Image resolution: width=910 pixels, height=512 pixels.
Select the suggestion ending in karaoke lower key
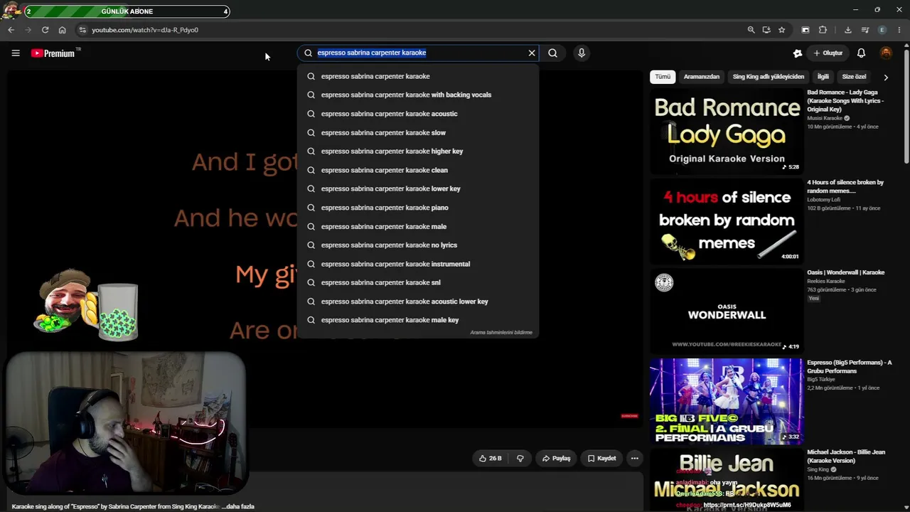click(418, 188)
